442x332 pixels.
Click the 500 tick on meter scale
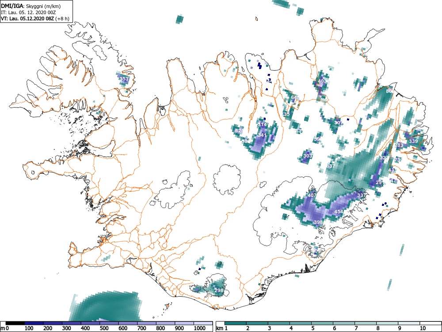pyautogui.click(x=104, y=328)
